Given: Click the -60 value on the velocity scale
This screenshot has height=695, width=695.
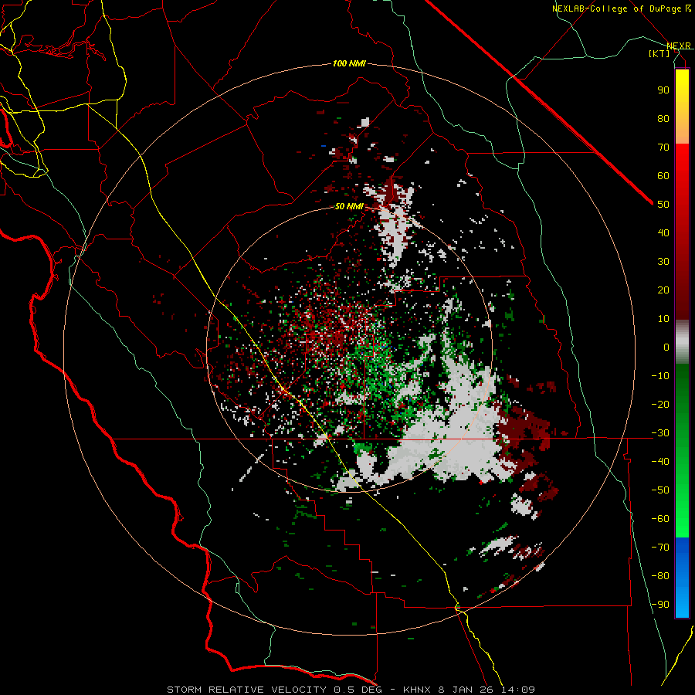Looking at the screenshot, I should [660, 519].
